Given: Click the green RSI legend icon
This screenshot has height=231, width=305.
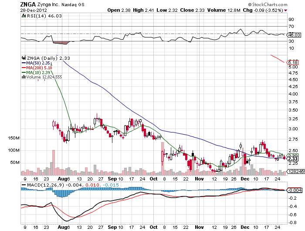Looking at the screenshot, I should 24,16.
